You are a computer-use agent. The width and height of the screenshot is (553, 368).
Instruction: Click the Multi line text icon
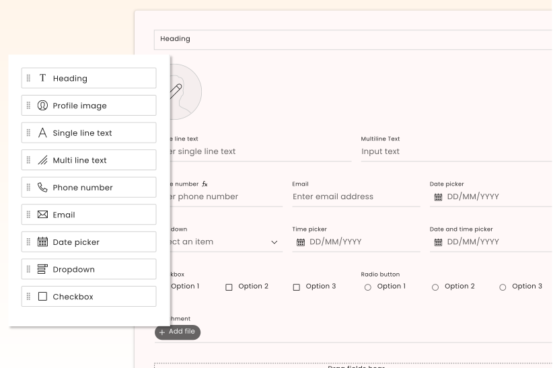(42, 160)
